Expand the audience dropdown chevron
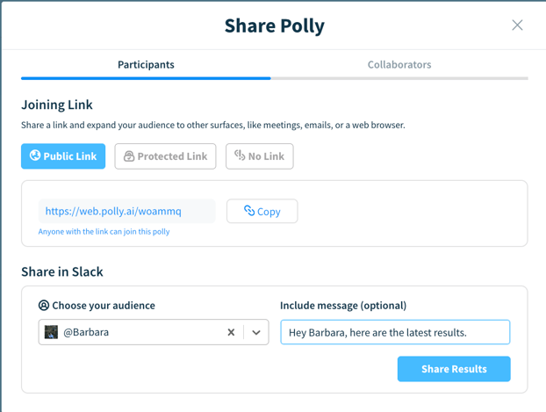 [256, 332]
